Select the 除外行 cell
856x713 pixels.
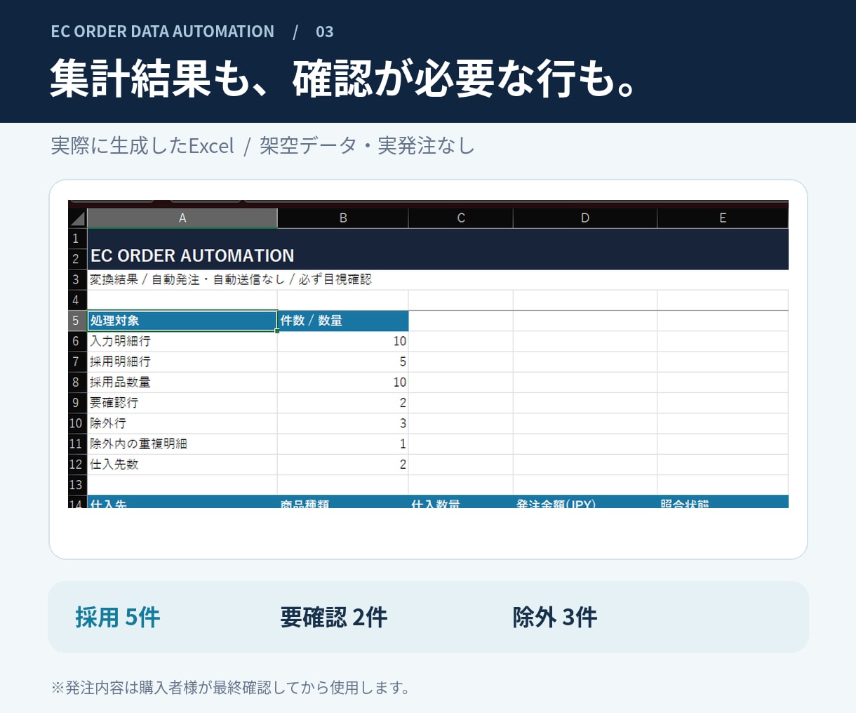(182, 423)
